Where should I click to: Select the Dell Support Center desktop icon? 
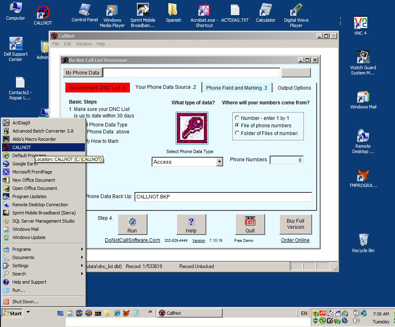pyautogui.click(x=16, y=49)
